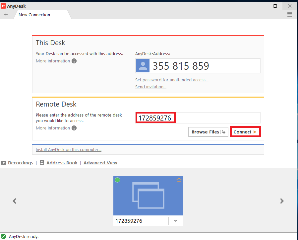
Task: Open a new tab with plus icon
Action: click(x=6, y=15)
